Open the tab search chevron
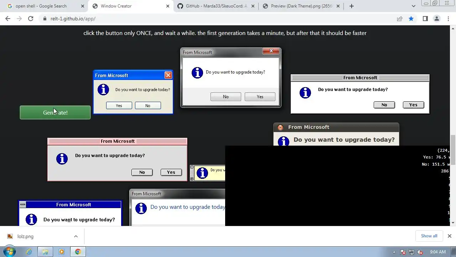This screenshot has width=456, height=257. (x=413, y=6)
